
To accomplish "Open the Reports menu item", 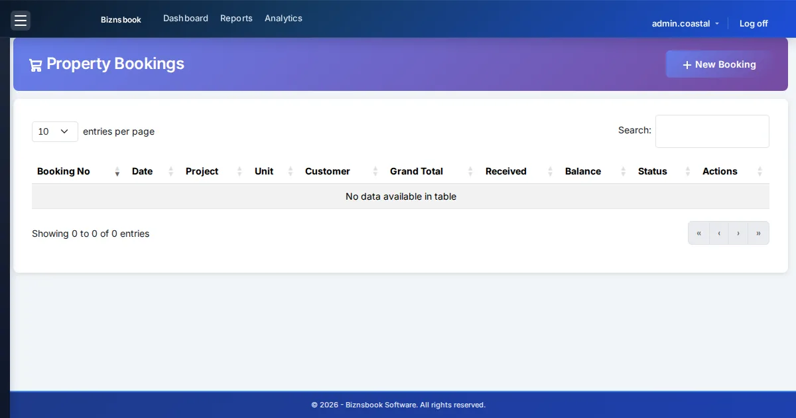I will (236, 19).
